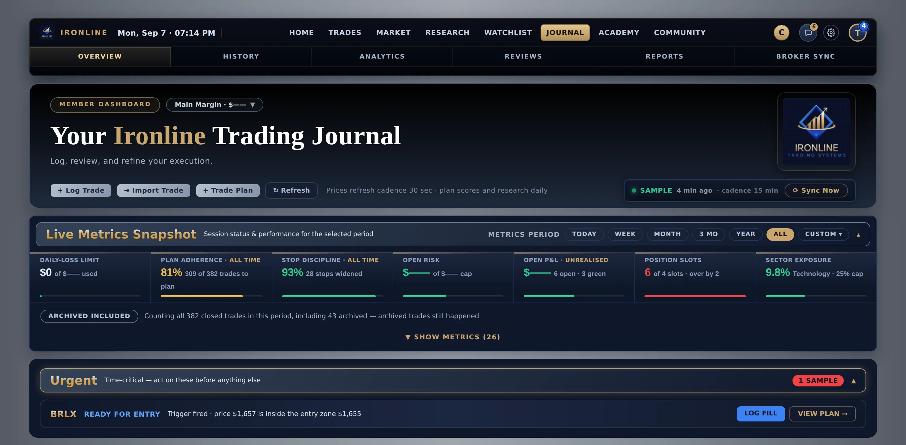
Task: Click the Sync Now button
Action: click(816, 190)
